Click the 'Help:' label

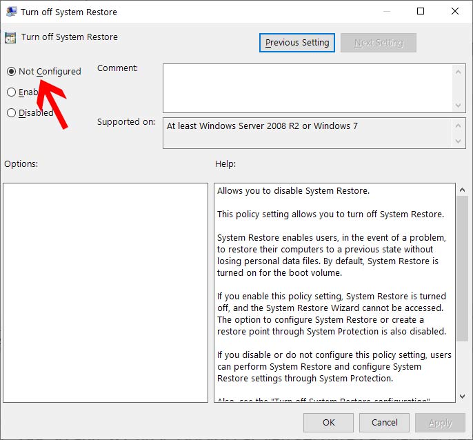tap(225, 164)
